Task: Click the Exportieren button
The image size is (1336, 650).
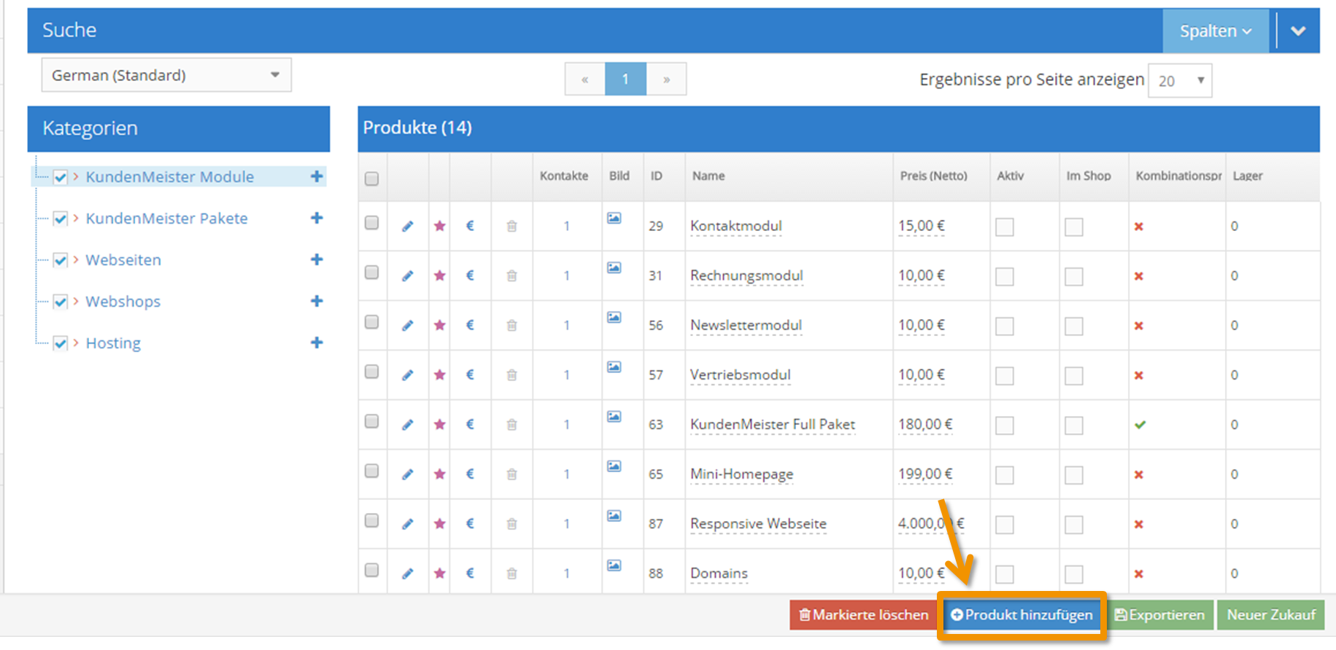Action: (1160, 615)
